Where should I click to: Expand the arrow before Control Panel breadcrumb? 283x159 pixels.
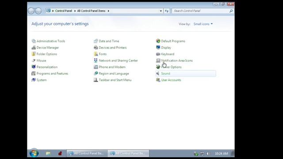click(x=53, y=11)
